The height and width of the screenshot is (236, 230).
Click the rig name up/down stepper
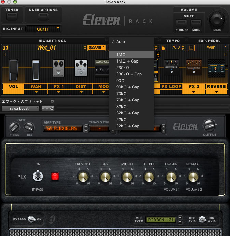[x=85, y=48]
